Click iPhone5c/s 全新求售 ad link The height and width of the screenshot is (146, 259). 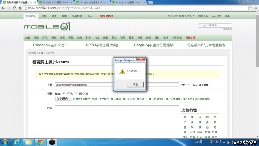point(50,45)
